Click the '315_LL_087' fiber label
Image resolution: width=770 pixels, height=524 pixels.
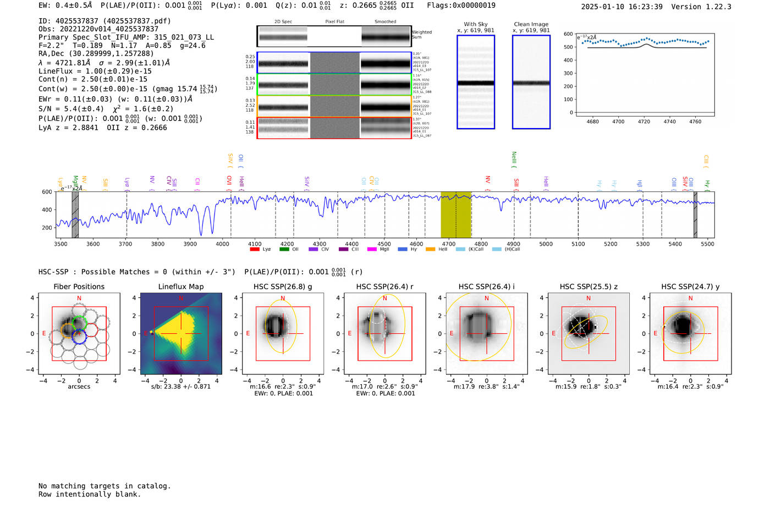coord(422,136)
